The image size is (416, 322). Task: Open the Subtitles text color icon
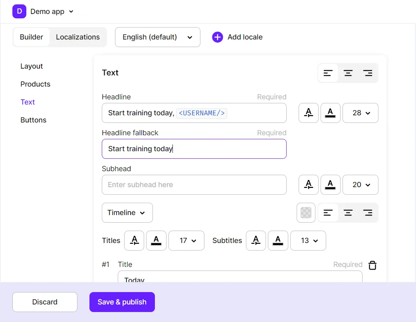(x=278, y=241)
